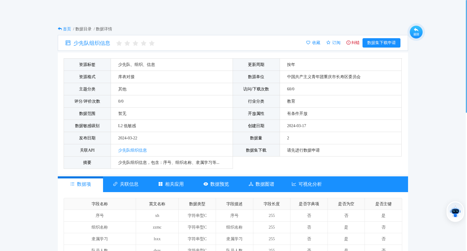Click the 纠错 link

point(356,43)
